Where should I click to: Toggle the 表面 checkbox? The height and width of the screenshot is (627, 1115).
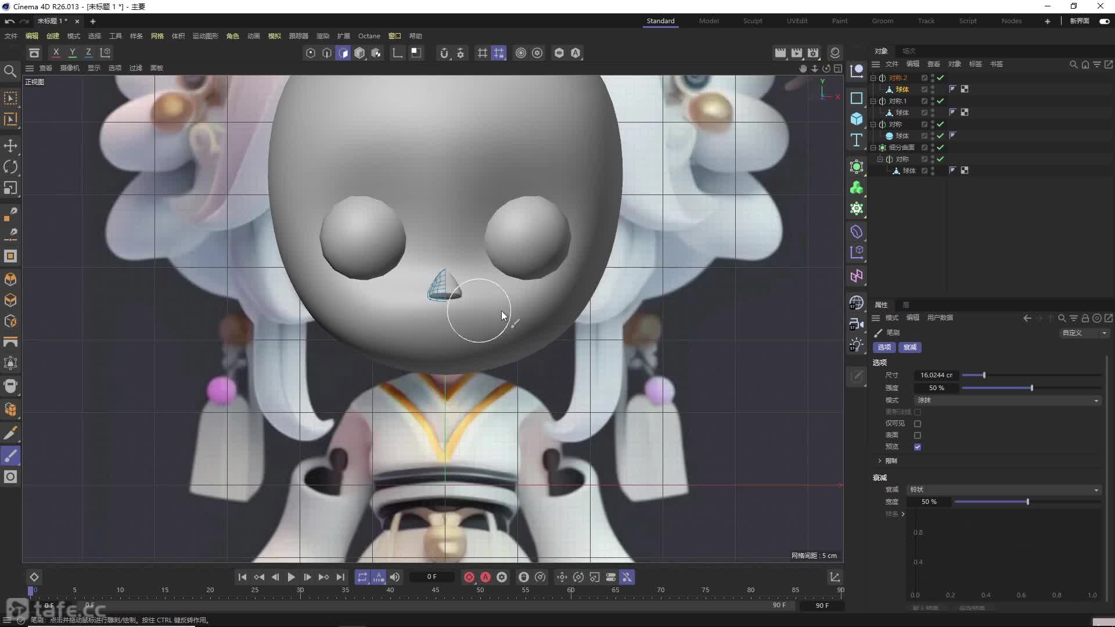pyautogui.click(x=918, y=435)
